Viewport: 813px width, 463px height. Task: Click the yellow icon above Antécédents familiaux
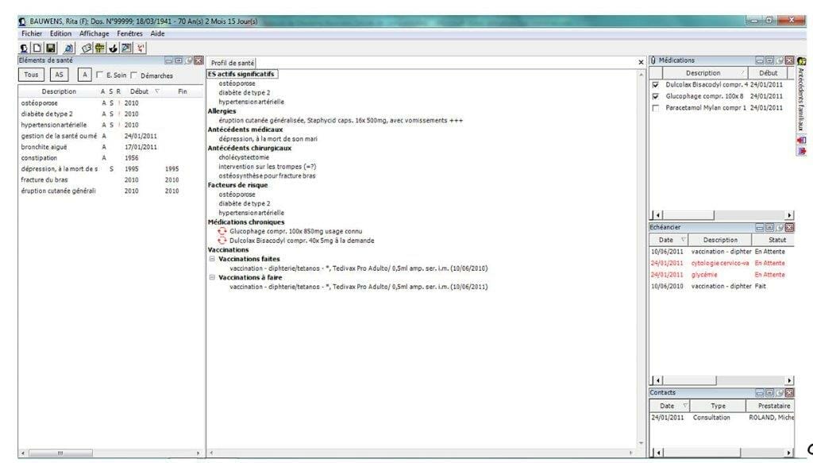pos(801,61)
